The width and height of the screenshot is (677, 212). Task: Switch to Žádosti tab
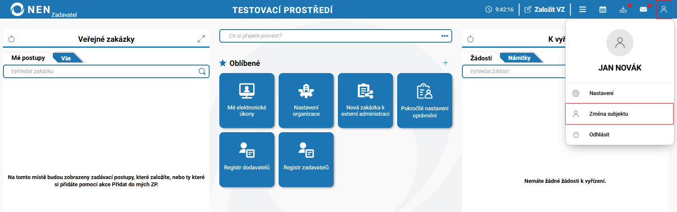pyautogui.click(x=481, y=58)
